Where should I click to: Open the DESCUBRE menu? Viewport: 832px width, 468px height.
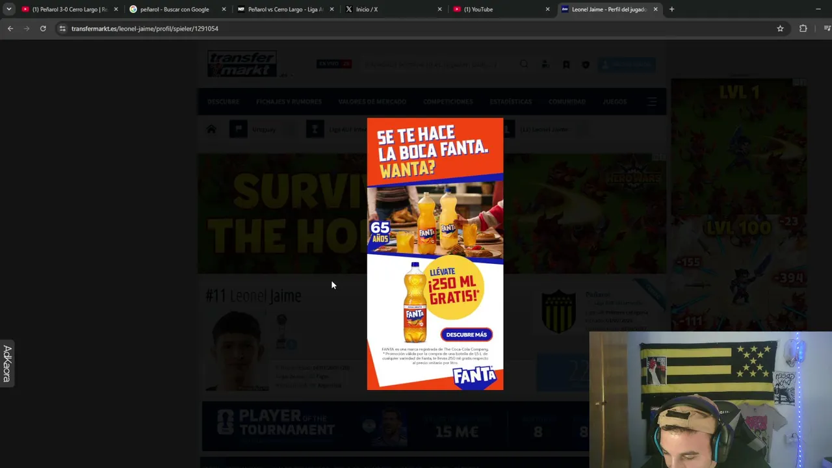pyautogui.click(x=223, y=102)
